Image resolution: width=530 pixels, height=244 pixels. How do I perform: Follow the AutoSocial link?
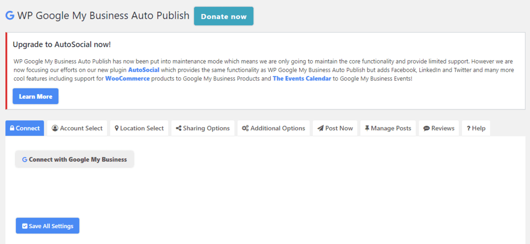coord(144,70)
